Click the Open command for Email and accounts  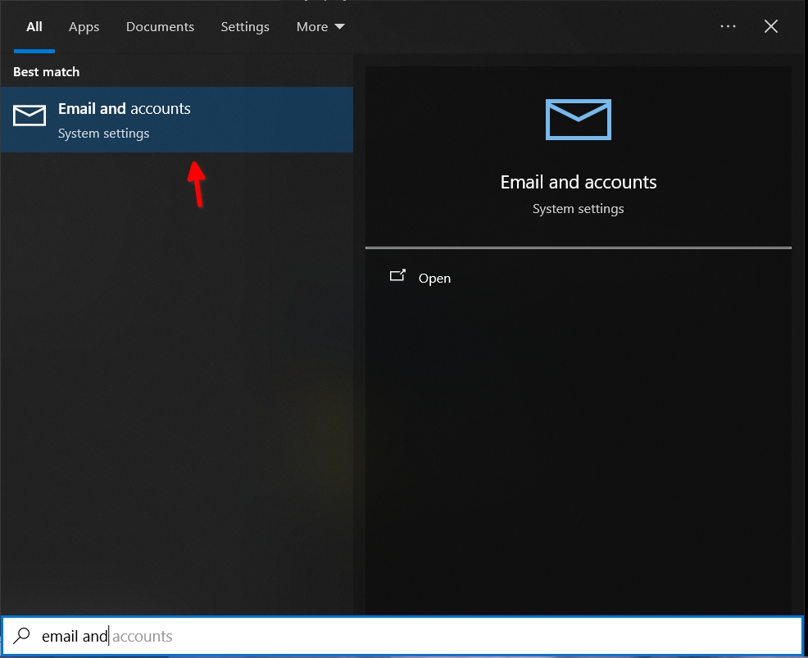(x=434, y=278)
